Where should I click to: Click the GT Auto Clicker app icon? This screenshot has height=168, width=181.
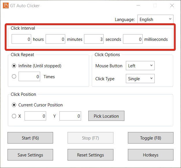pos(6,5)
